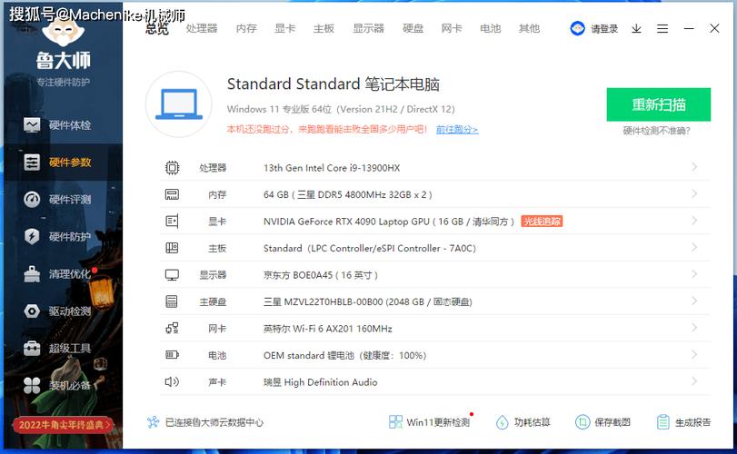The image size is (737, 454).
Task: Expand the Wi-Fi 6 AX201 row chevron
Action: pos(694,328)
